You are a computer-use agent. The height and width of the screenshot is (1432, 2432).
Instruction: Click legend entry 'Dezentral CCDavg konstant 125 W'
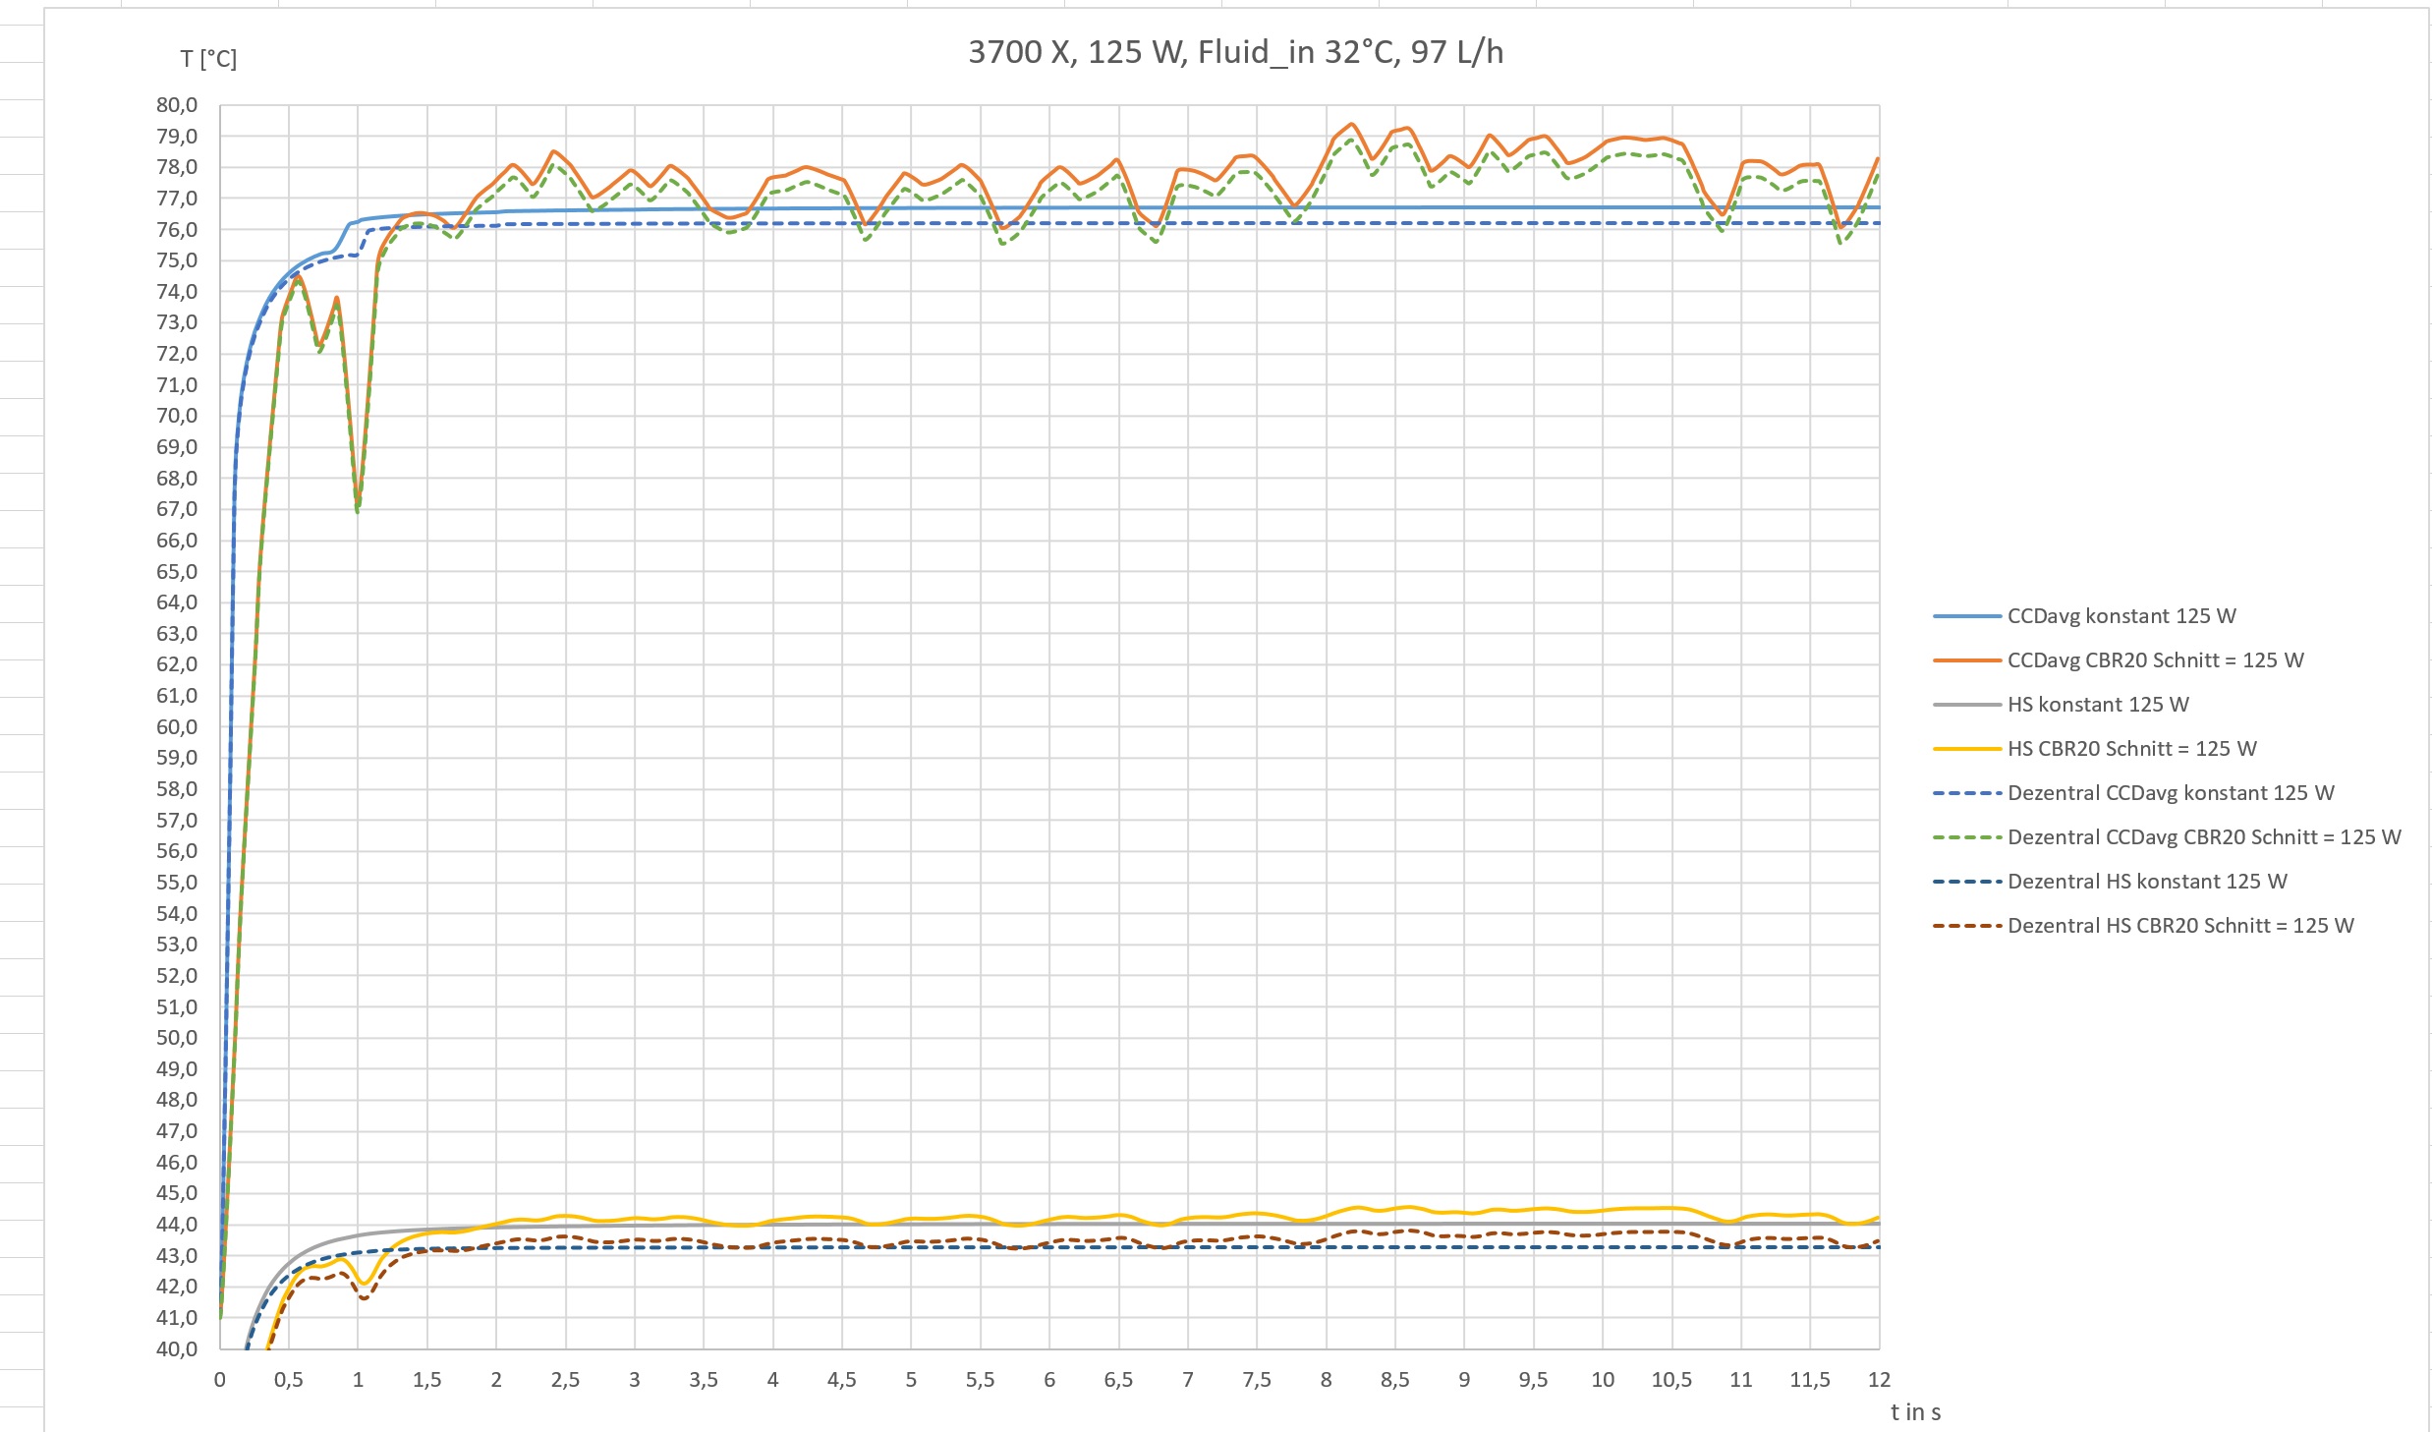coord(2170,793)
